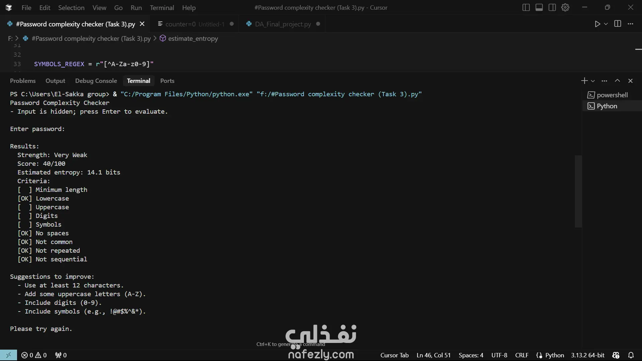This screenshot has width=642, height=361.
Task: Open the DA_Final_project.py editor tab
Action: click(x=283, y=24)
